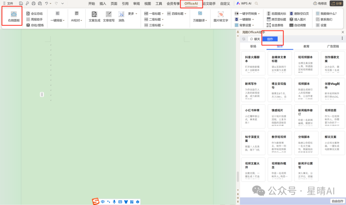Screen dimensions: 346x205
Task: Select the OfficeAI ribbon tab
Action: 191,4
